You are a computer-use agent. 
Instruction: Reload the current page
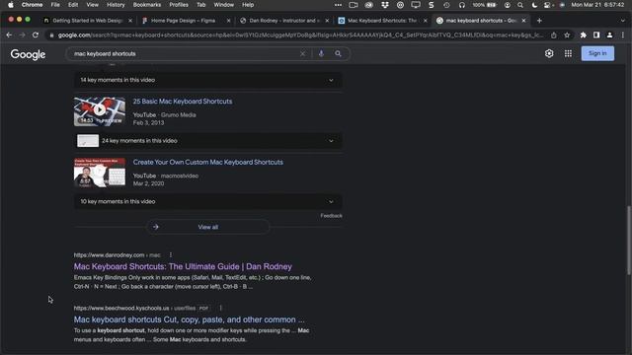click(36, 35)
